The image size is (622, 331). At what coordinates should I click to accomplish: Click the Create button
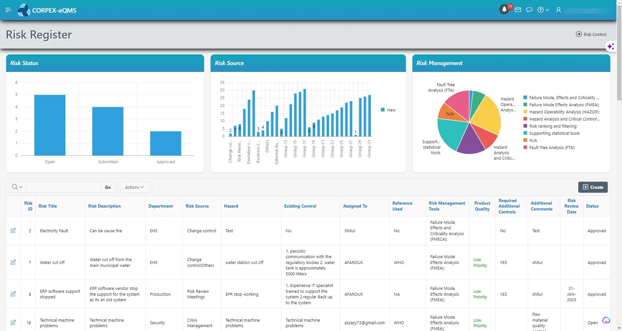[x=593, y=187]
